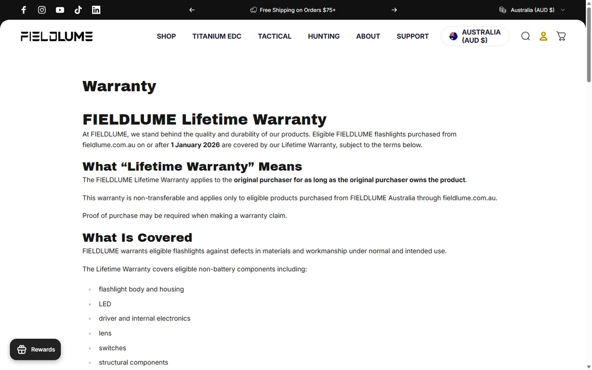Open the search magnifier icon

pyautogui.click(x=525, y=36)
